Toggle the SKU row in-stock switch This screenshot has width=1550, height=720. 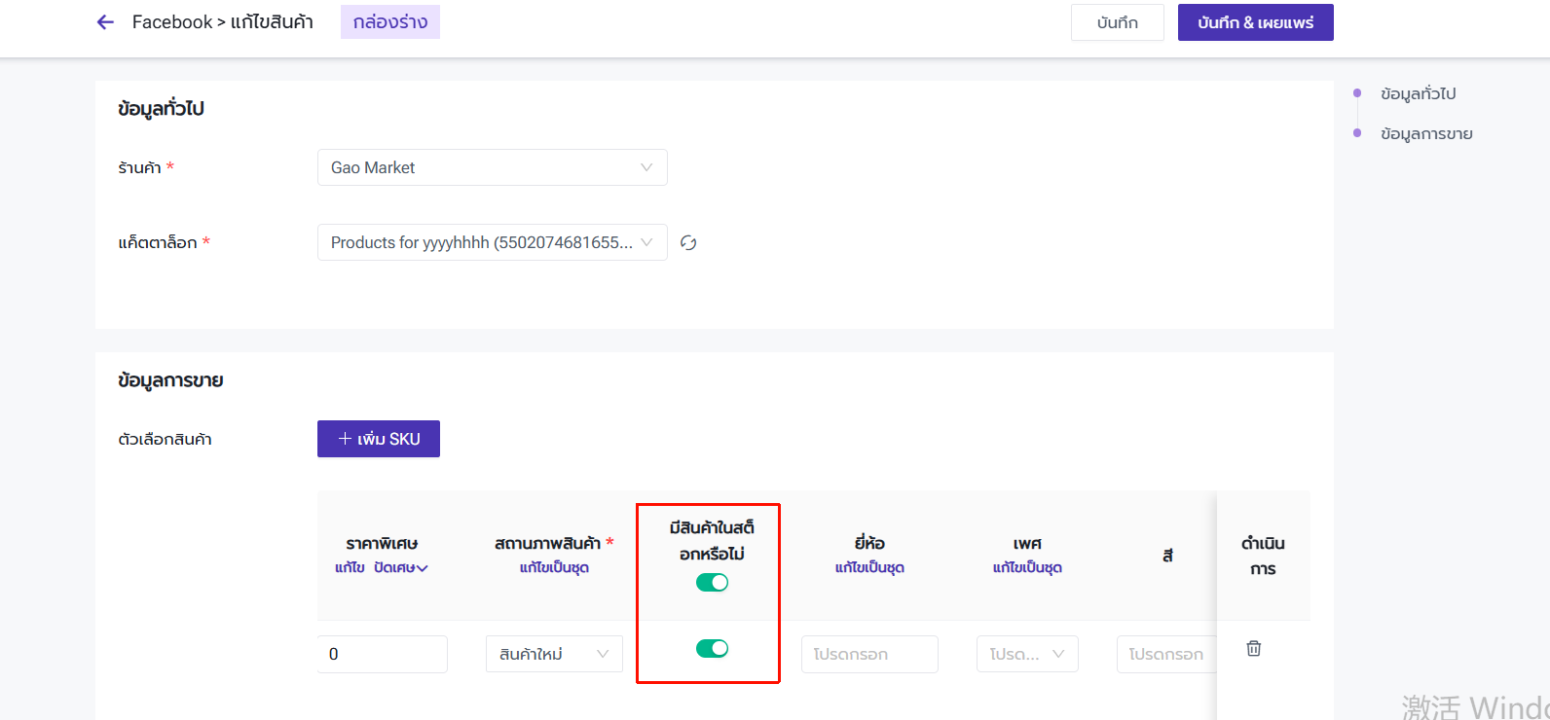point(712,649)
